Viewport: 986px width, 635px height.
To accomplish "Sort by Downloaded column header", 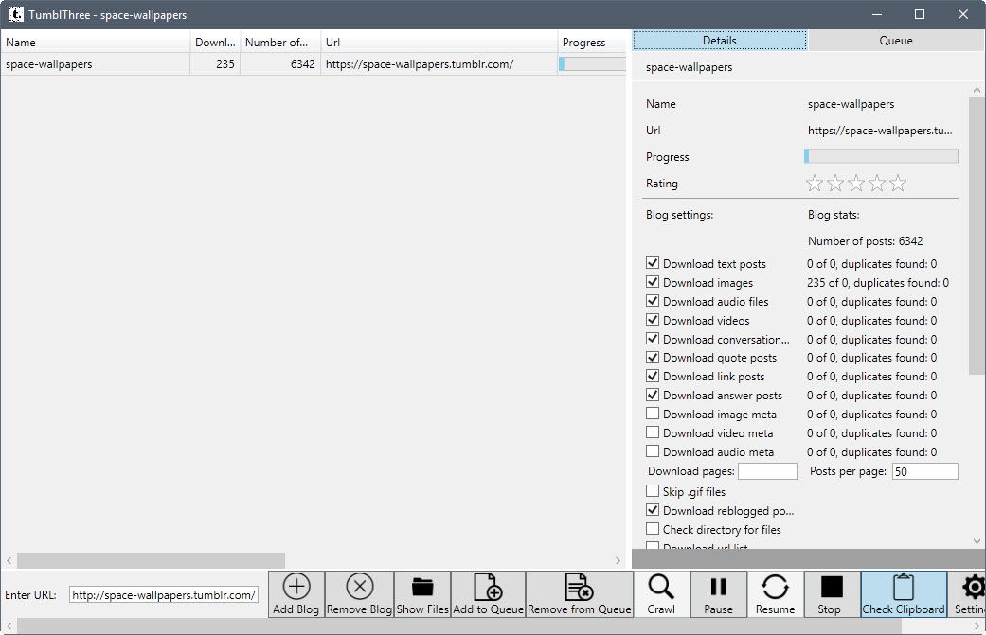I will pos(215,42).
